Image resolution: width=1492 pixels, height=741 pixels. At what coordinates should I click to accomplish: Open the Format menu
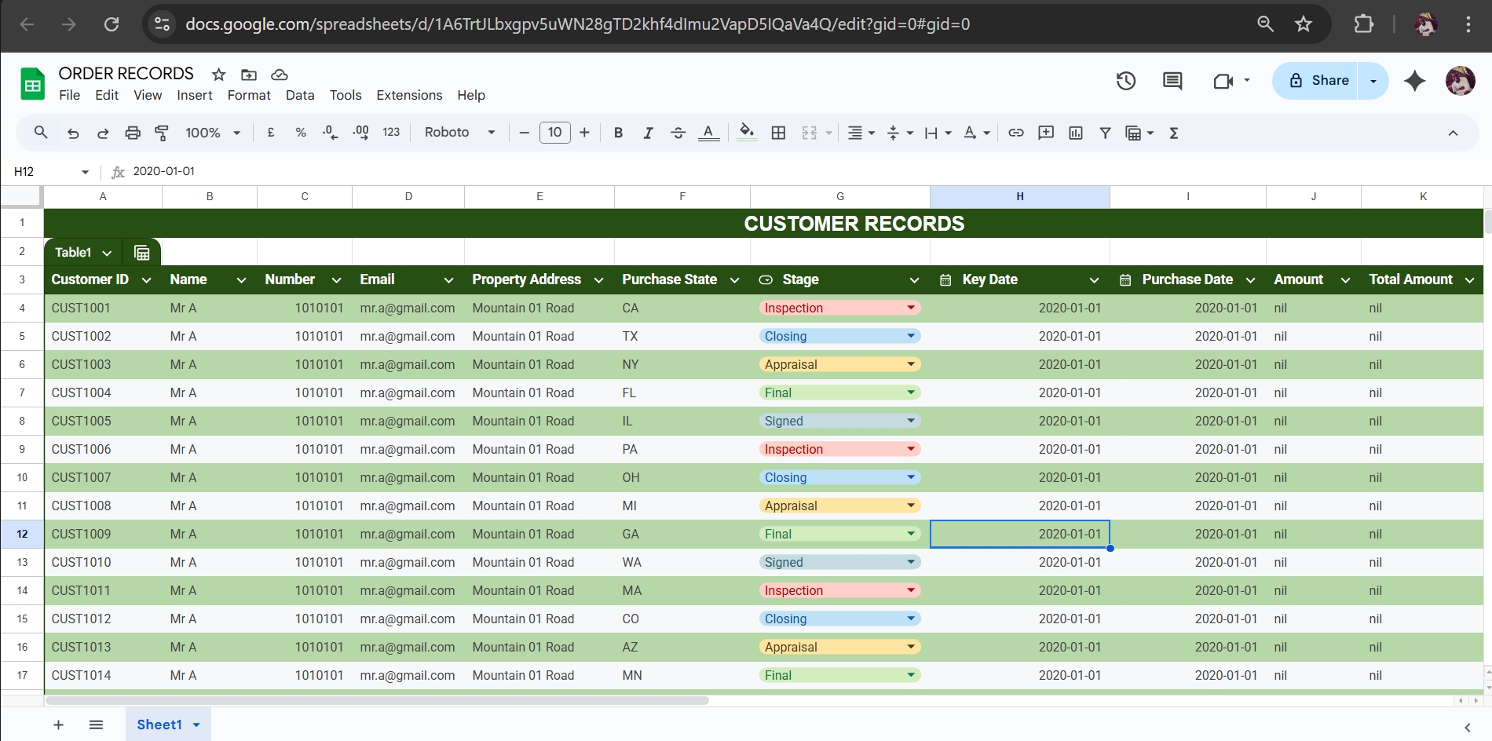[x=249, y=95]
